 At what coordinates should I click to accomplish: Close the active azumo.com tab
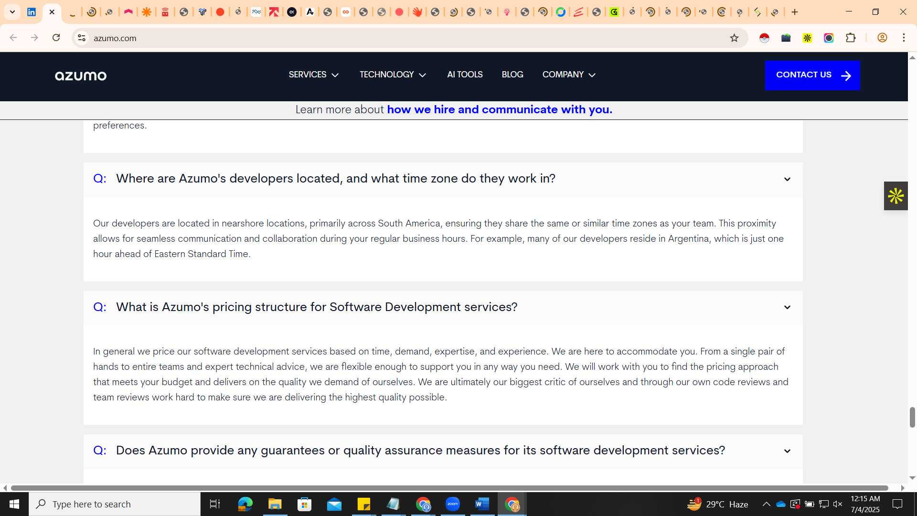click(52, 12)
